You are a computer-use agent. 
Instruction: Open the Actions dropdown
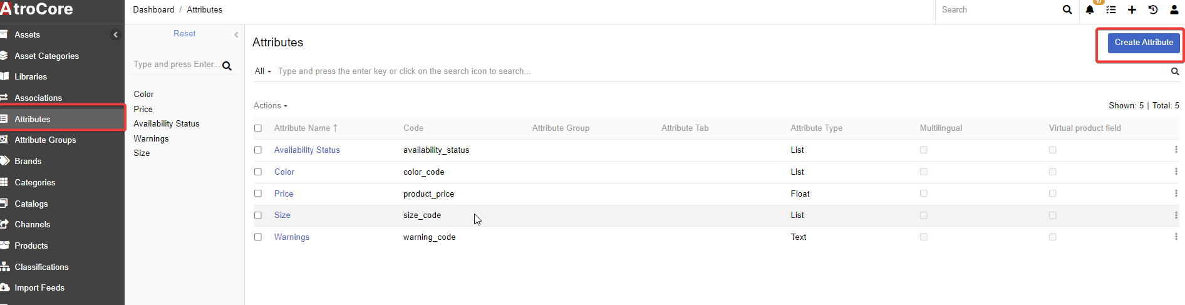270,106
